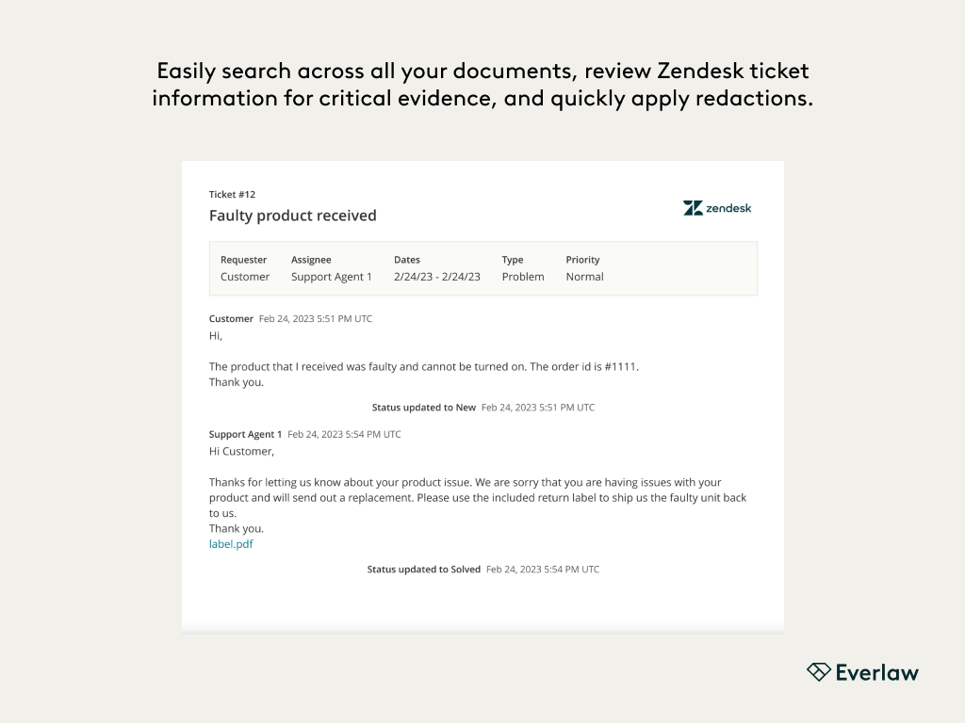
Task: Click the Zendesk logo icon
Action: tap(693, 208)
